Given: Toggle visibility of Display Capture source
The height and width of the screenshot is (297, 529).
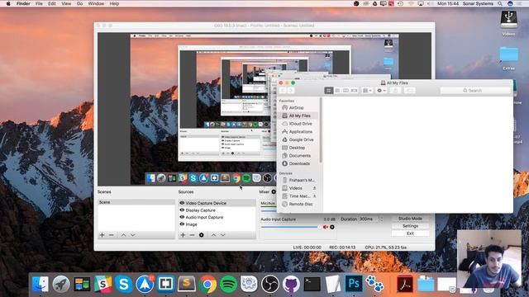Looking at the screenshot, I should click(182, 210).
